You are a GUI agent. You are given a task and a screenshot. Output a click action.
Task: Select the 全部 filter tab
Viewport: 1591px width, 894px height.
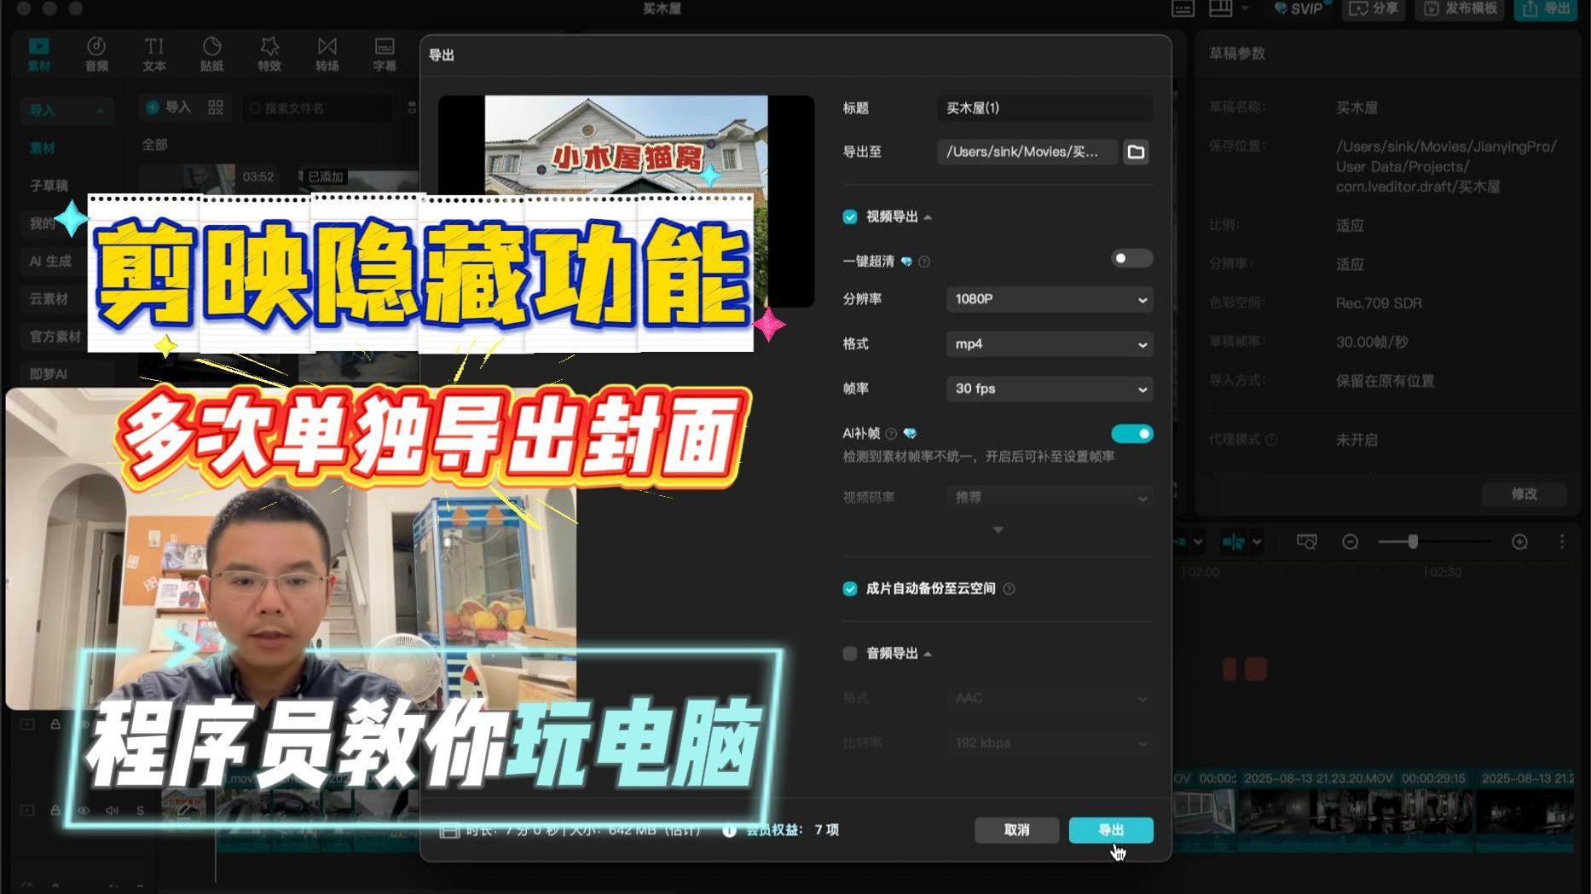coord(155,145)
